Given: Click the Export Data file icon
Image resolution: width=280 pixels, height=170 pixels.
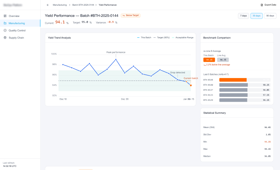Looking at the screenshot, I should [x=261, y=5].
